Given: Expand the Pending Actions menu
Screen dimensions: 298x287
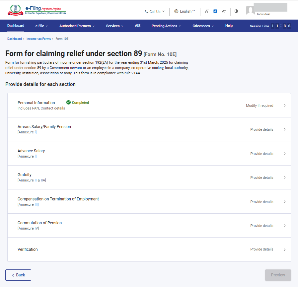Looking at the screenshot, I should click(x=166, y=26).
